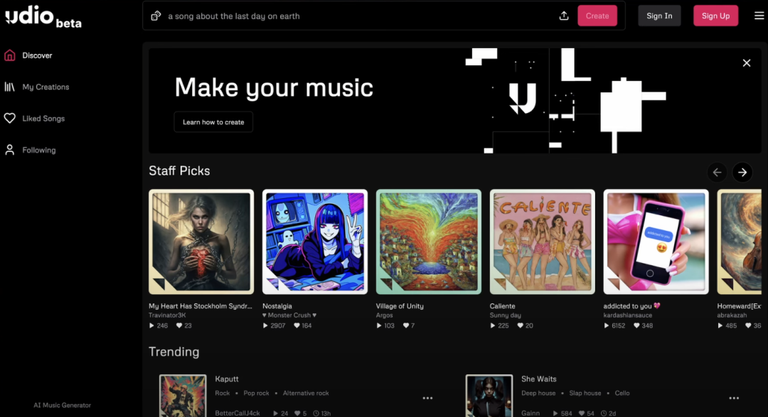
Task: Show previous Staff Picks with left arrow
Action: (x=717, y=173)
